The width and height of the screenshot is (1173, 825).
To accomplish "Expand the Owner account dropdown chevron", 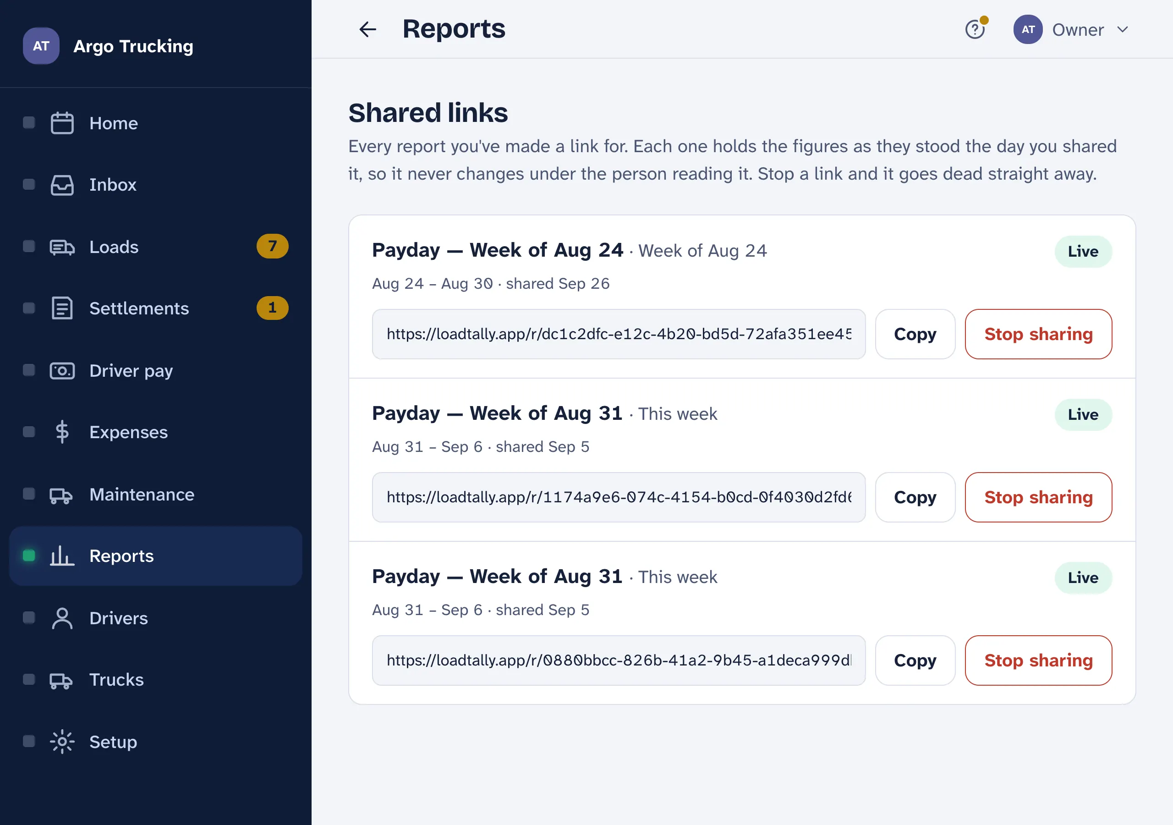I will [x=1123, y=29].
